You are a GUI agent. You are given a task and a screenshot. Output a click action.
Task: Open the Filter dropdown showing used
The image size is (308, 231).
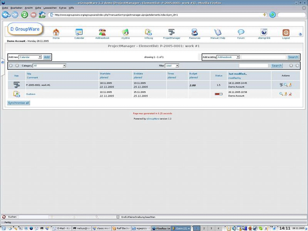172,66
